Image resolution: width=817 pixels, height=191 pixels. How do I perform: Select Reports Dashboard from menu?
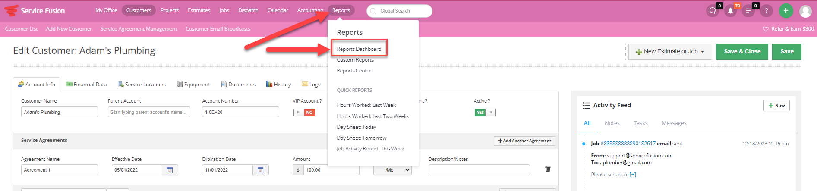359,49
